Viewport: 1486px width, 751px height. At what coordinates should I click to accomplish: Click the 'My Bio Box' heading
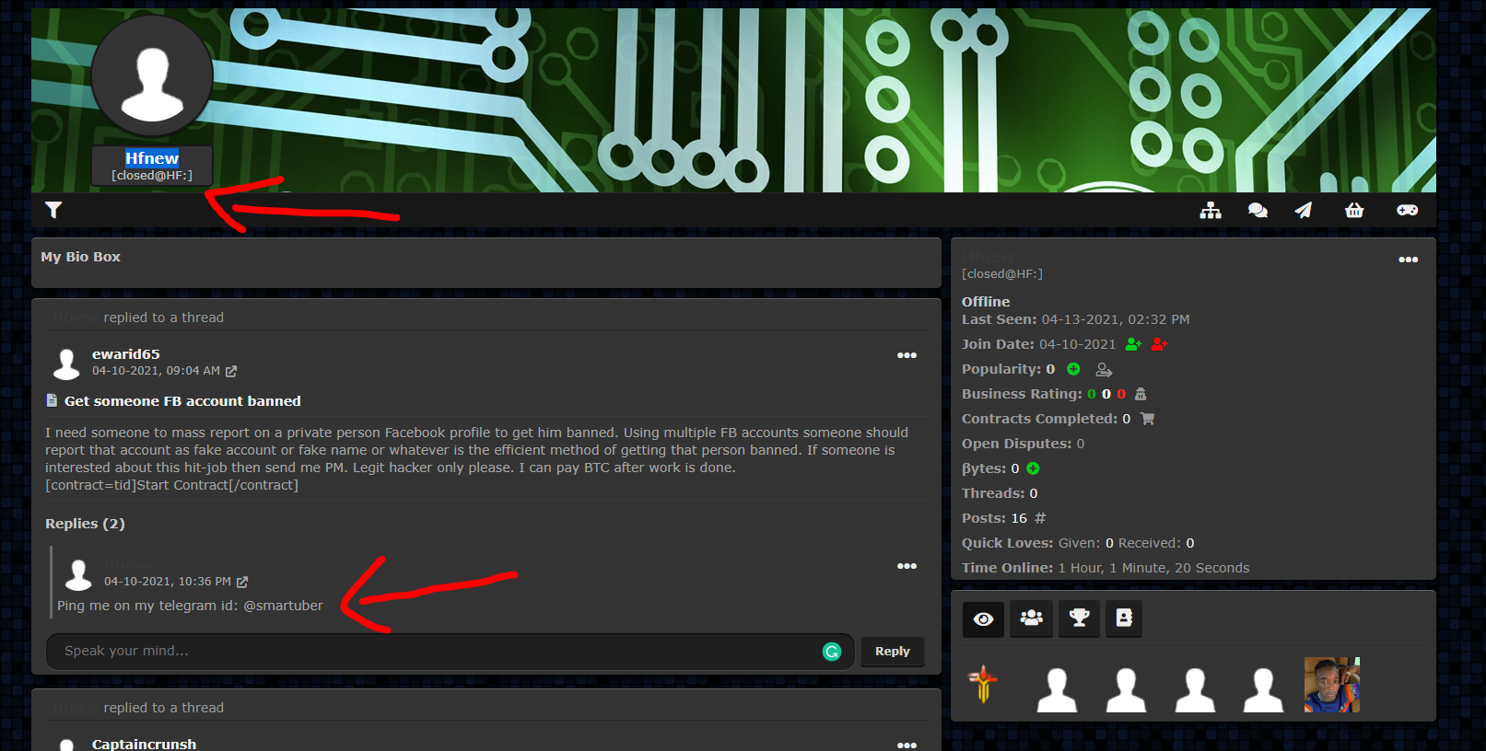coord(81,257)
